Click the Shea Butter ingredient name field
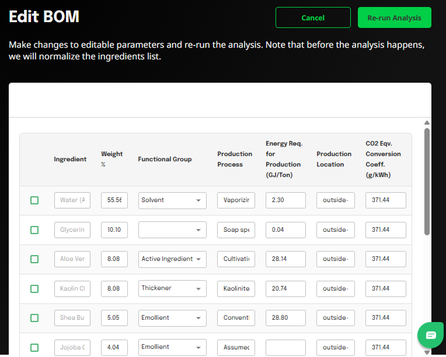This screenshot has width=446, height=357. point(72,318)
